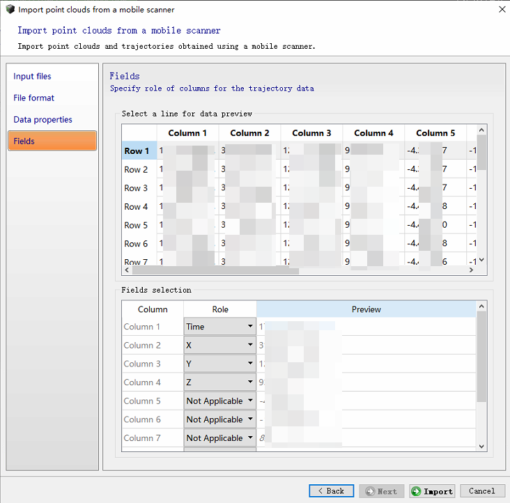This screenshot has height=503, width=510.
Task: Open the Column 1 role dropdown showing Time
Action: 219,327
